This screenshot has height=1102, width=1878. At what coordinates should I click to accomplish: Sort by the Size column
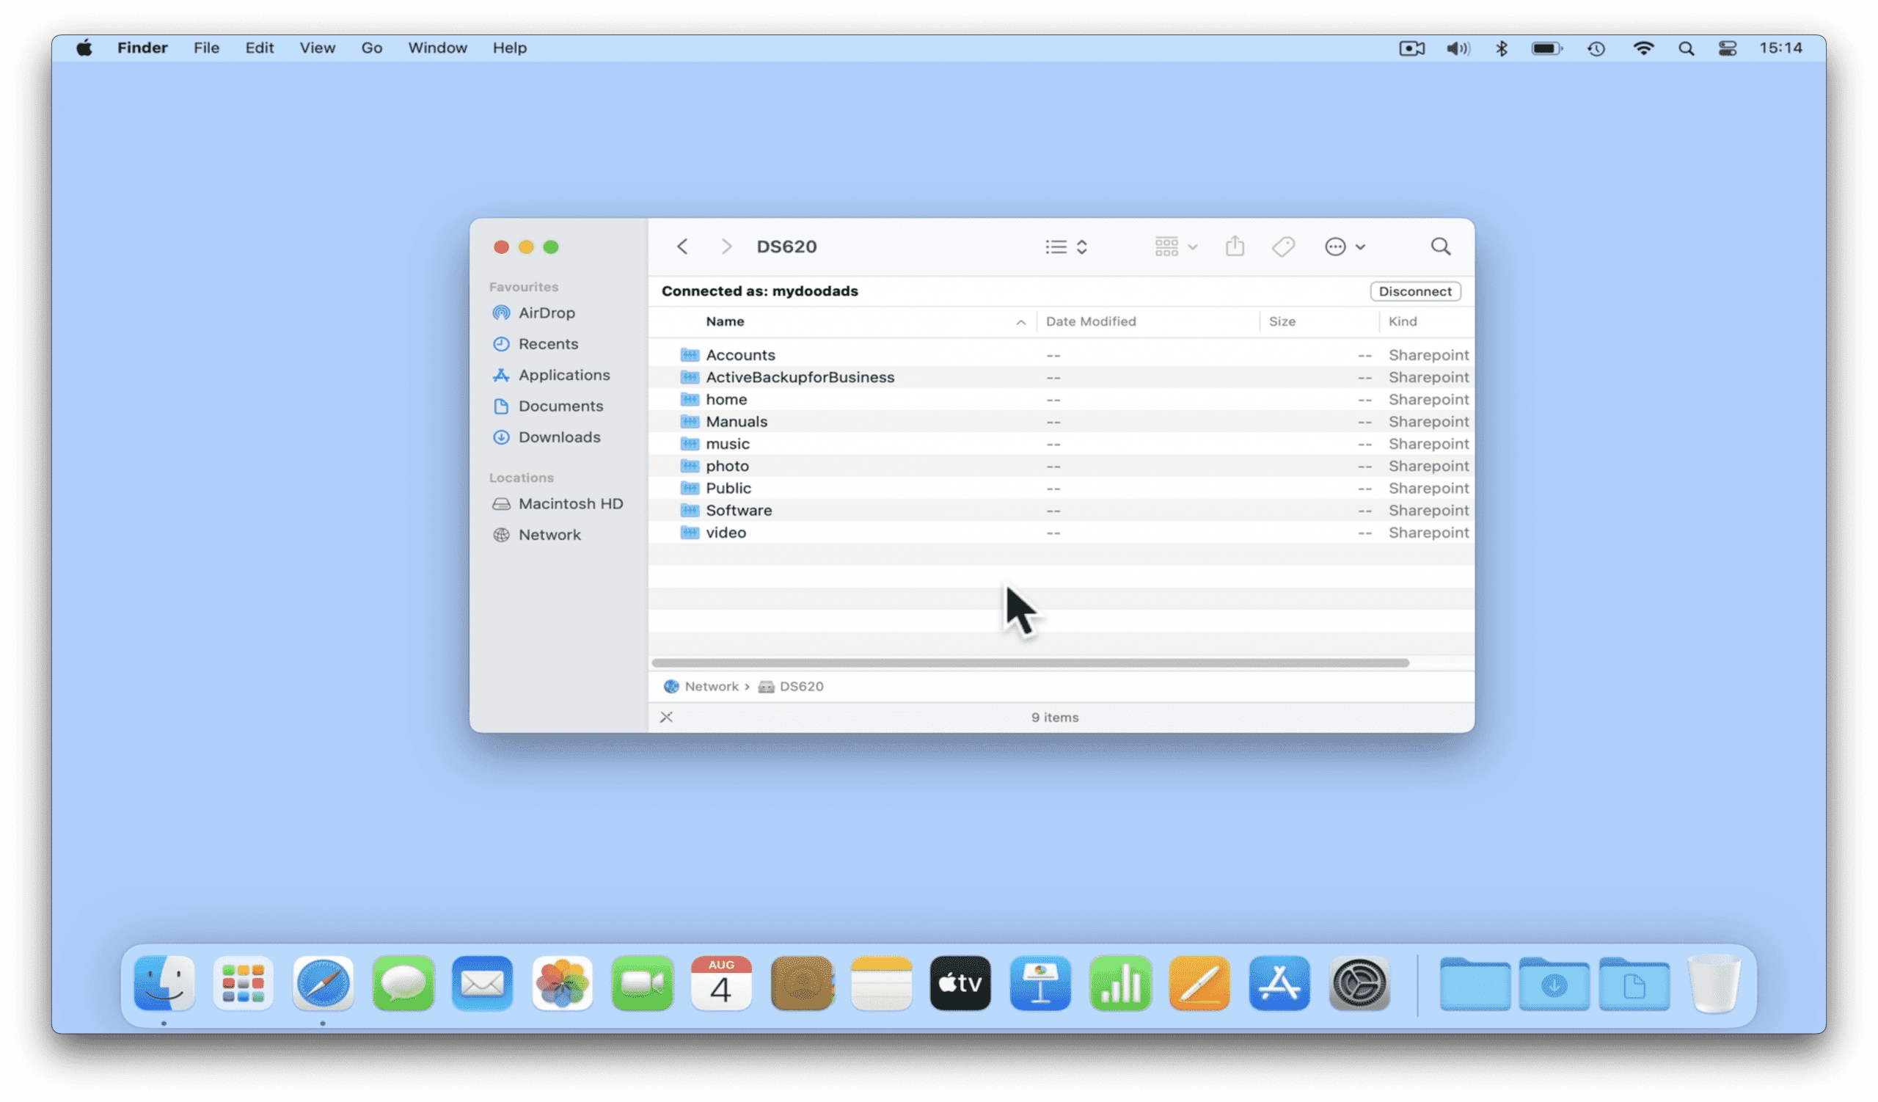pos(1282,321)
